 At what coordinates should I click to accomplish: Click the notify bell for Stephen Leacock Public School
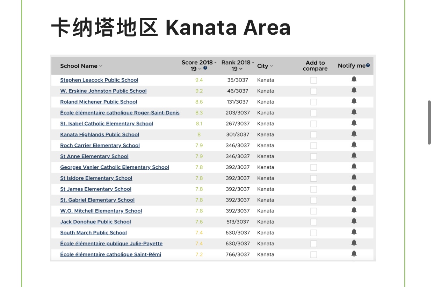pos(354,79)
